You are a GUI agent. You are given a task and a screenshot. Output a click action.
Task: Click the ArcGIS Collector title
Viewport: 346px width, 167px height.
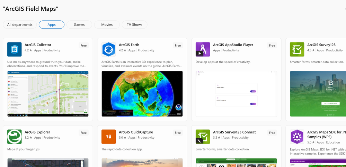pyautogui.click(x=38, y=45)
